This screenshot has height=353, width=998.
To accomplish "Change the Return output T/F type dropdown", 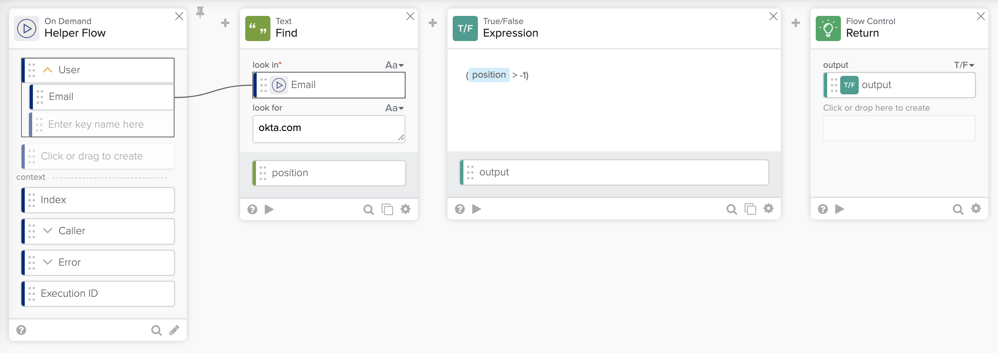I will (964, 65).
